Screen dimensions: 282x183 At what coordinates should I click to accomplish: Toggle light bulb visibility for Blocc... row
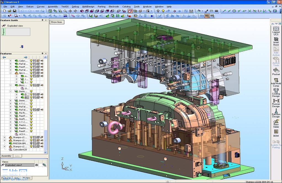point(31,85)
